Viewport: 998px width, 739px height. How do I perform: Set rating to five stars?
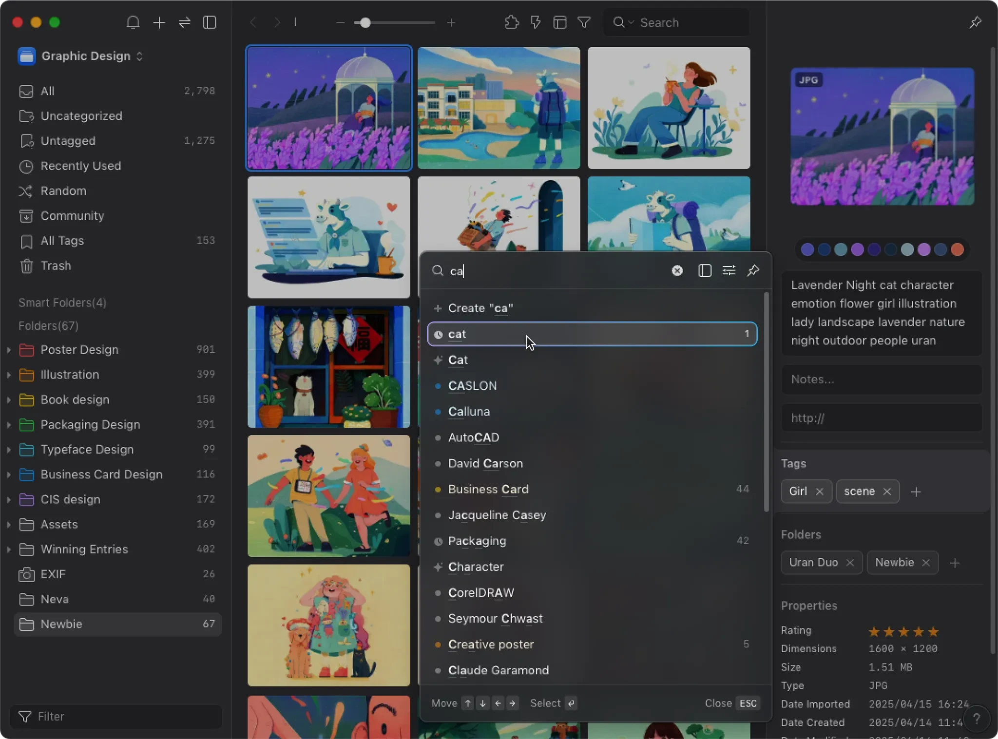pyautogui.click(x=933, y=632)
